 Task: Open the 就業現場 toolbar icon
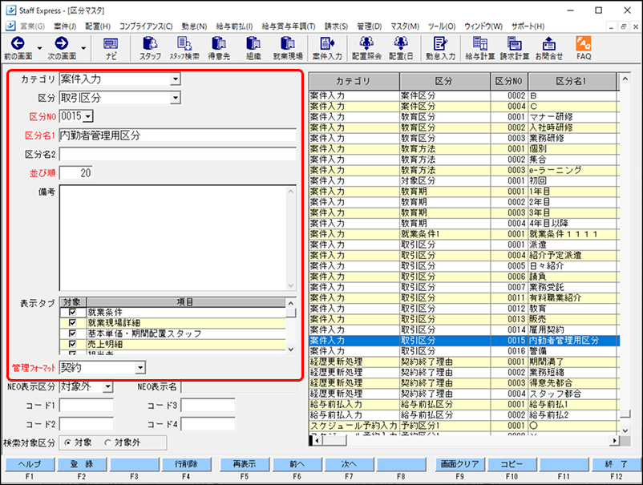pyautogui.click(x=287, y=48)
